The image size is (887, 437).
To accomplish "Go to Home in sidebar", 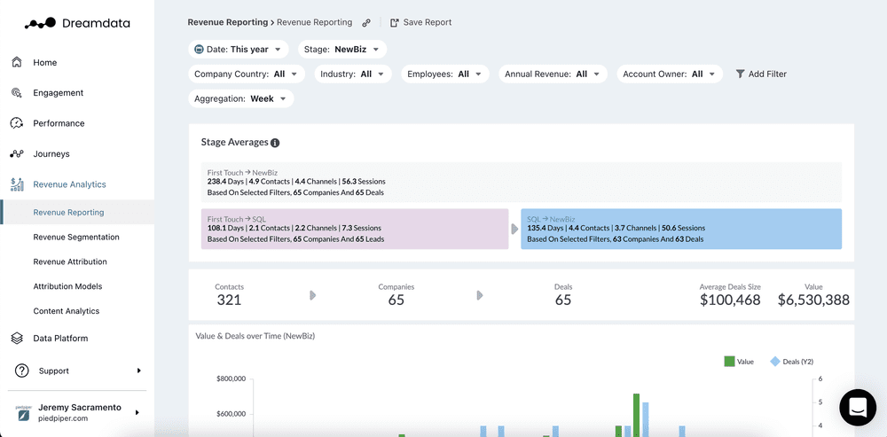I will click(x=44, y=63).
